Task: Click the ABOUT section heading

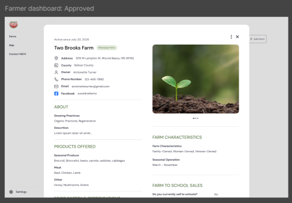Action: (61, 107)
